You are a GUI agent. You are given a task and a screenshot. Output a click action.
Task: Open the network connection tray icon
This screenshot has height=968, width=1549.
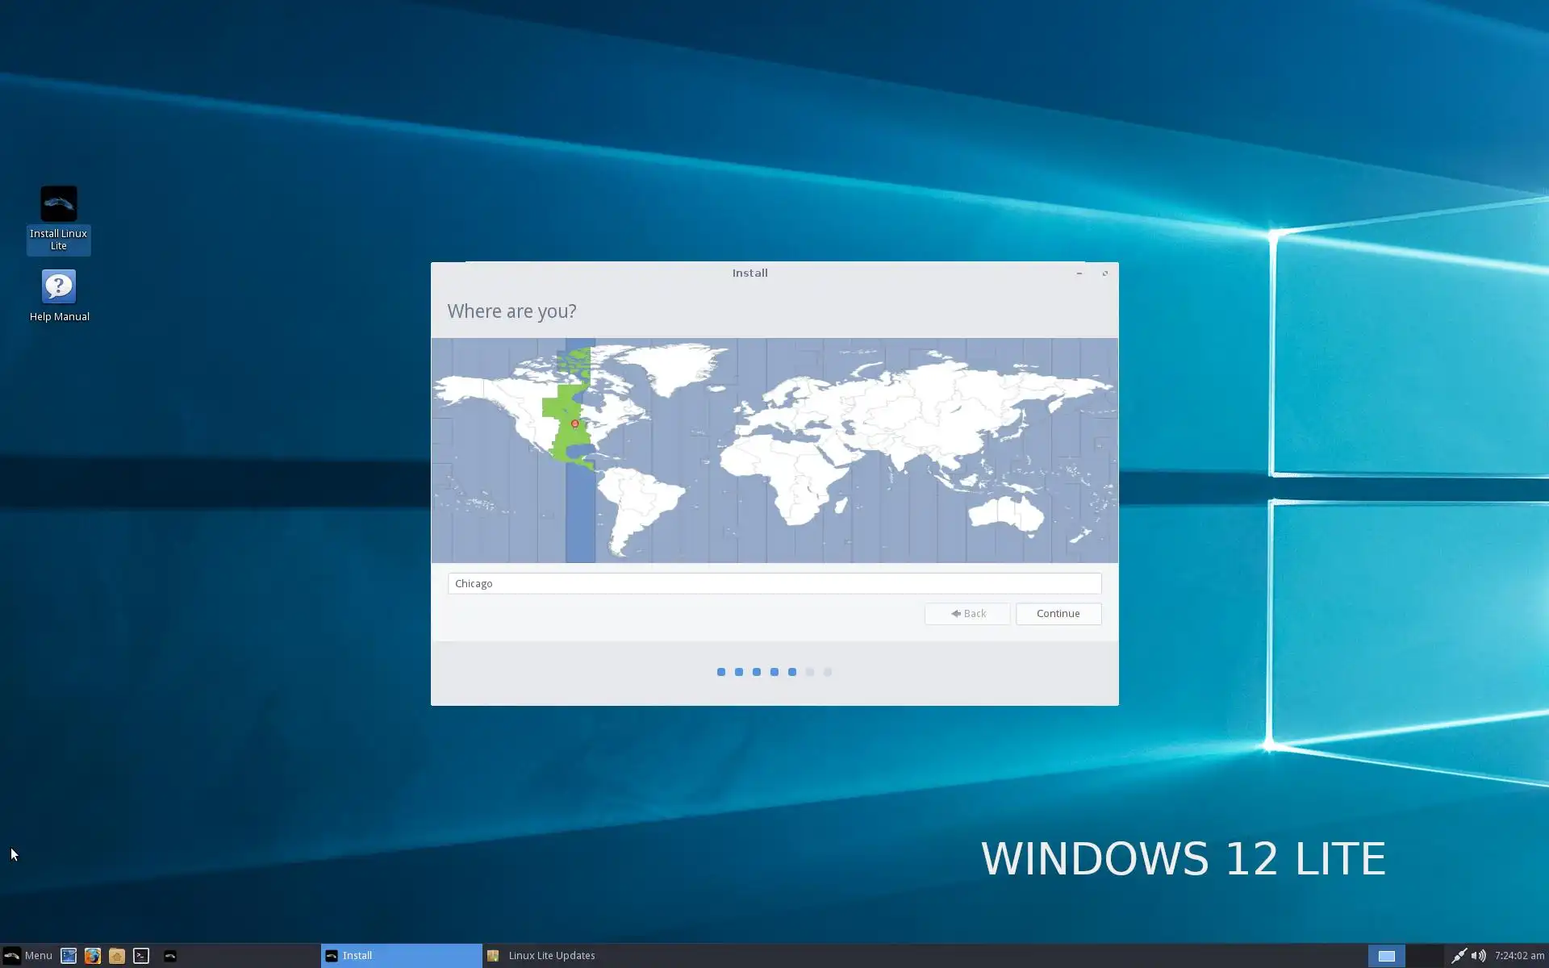(1459, 956)
